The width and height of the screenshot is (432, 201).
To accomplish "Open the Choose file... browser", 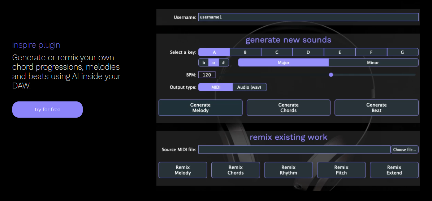I will tap(405, 149).
